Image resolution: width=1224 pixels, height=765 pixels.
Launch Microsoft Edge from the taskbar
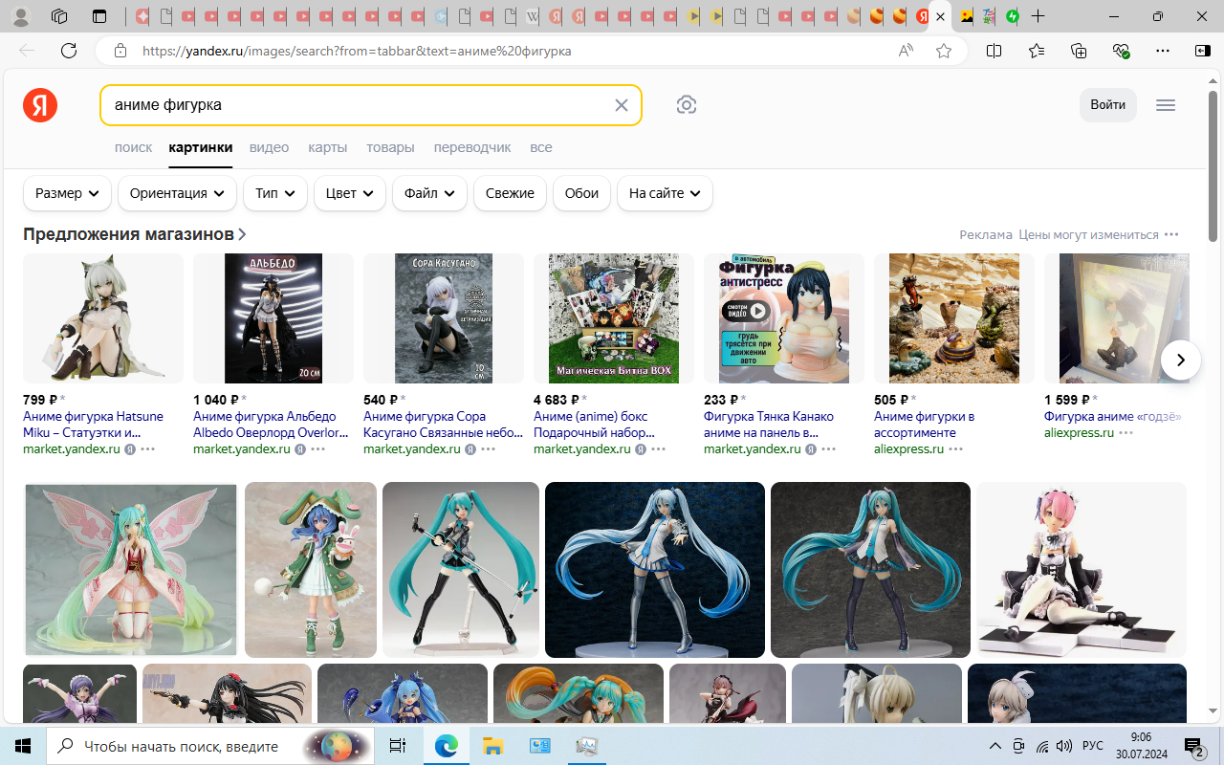click(446, 746)
